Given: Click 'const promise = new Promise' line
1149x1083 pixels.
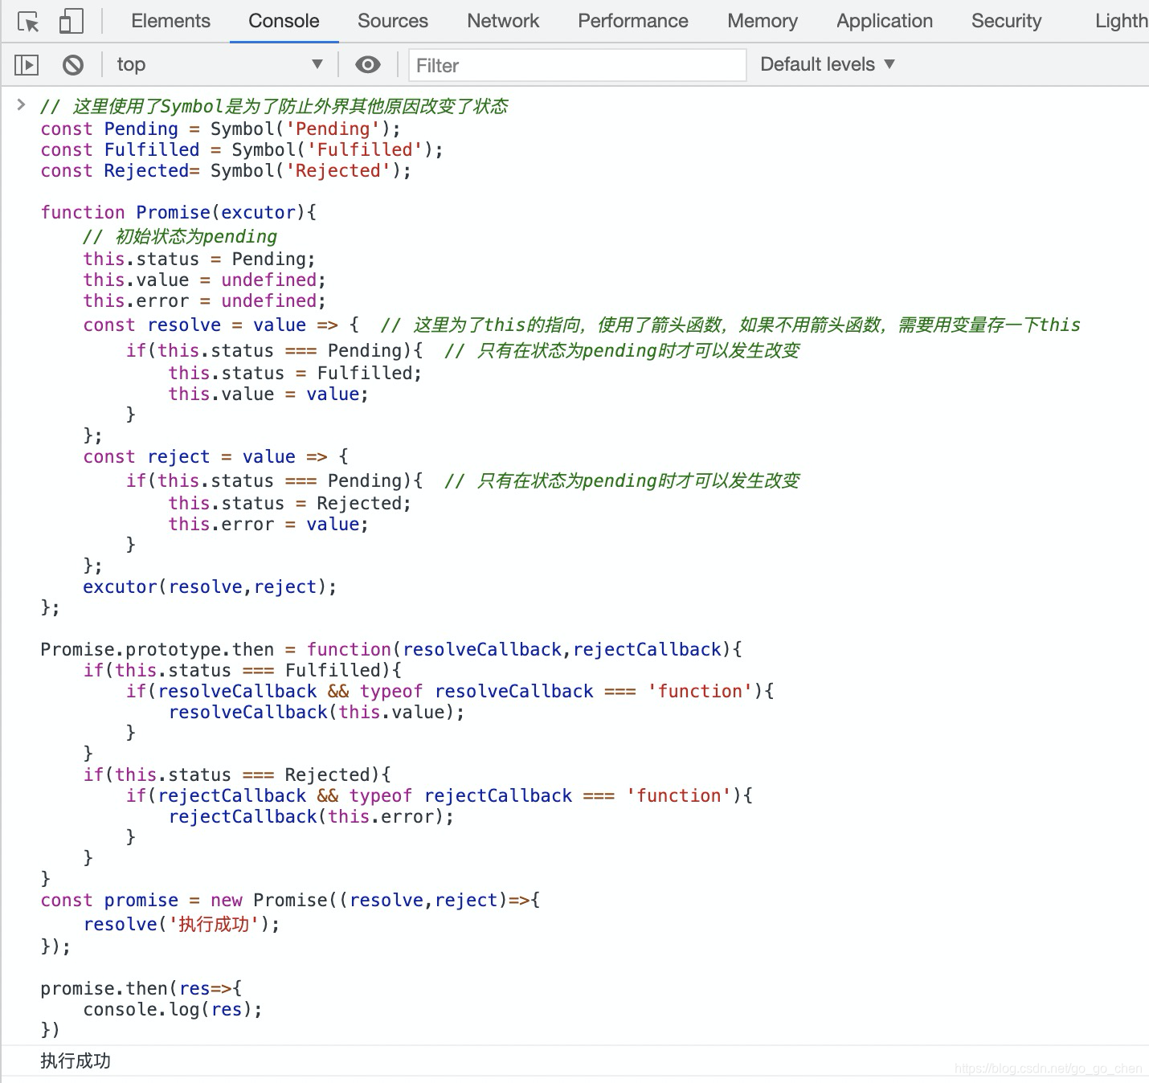Looking at the screenshot, I should click(x=290, y=900).
